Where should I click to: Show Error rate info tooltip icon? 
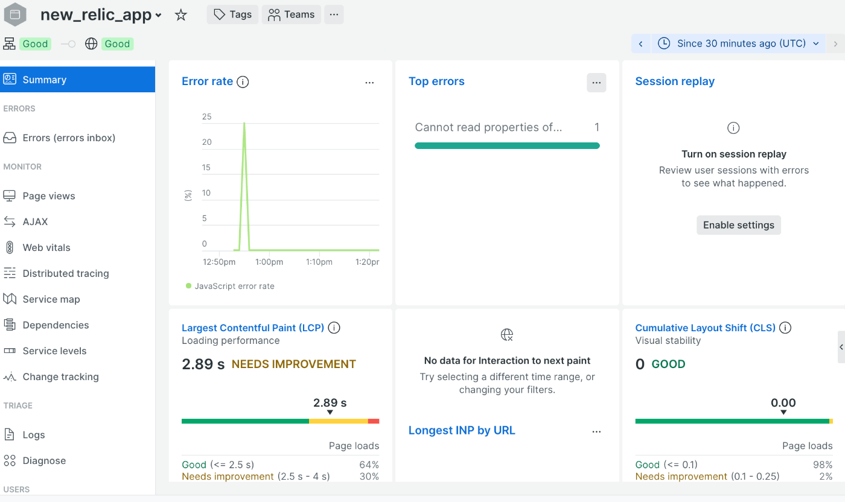point(243,81)
